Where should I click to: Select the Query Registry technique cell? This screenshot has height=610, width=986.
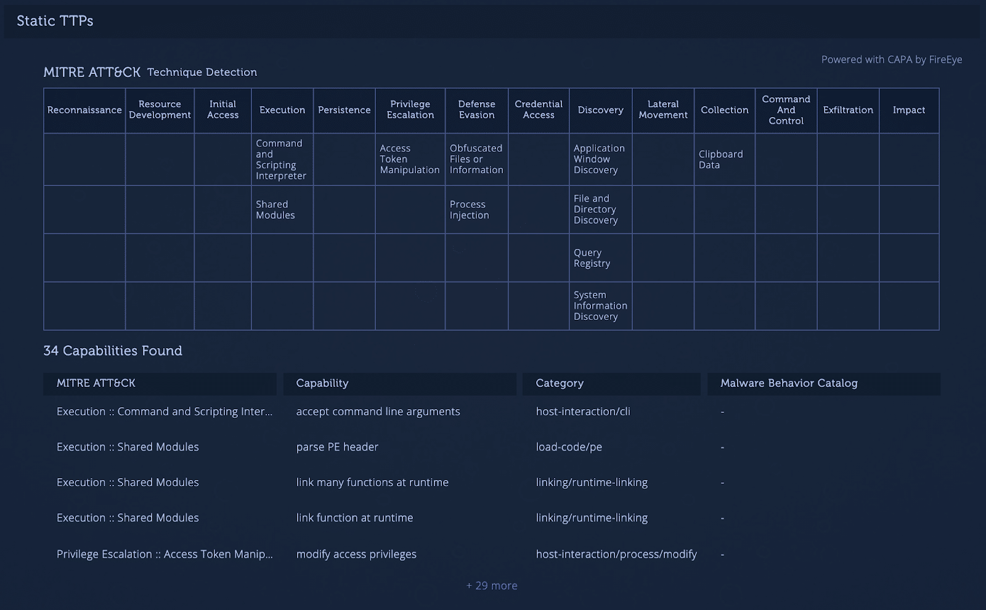[592, 258]
